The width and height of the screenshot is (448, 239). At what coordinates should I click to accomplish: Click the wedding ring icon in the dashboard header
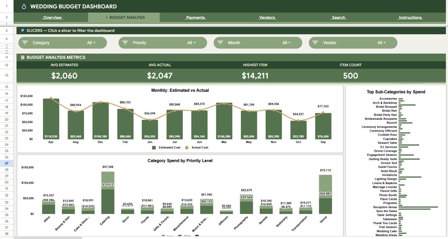tap(23, 6)
